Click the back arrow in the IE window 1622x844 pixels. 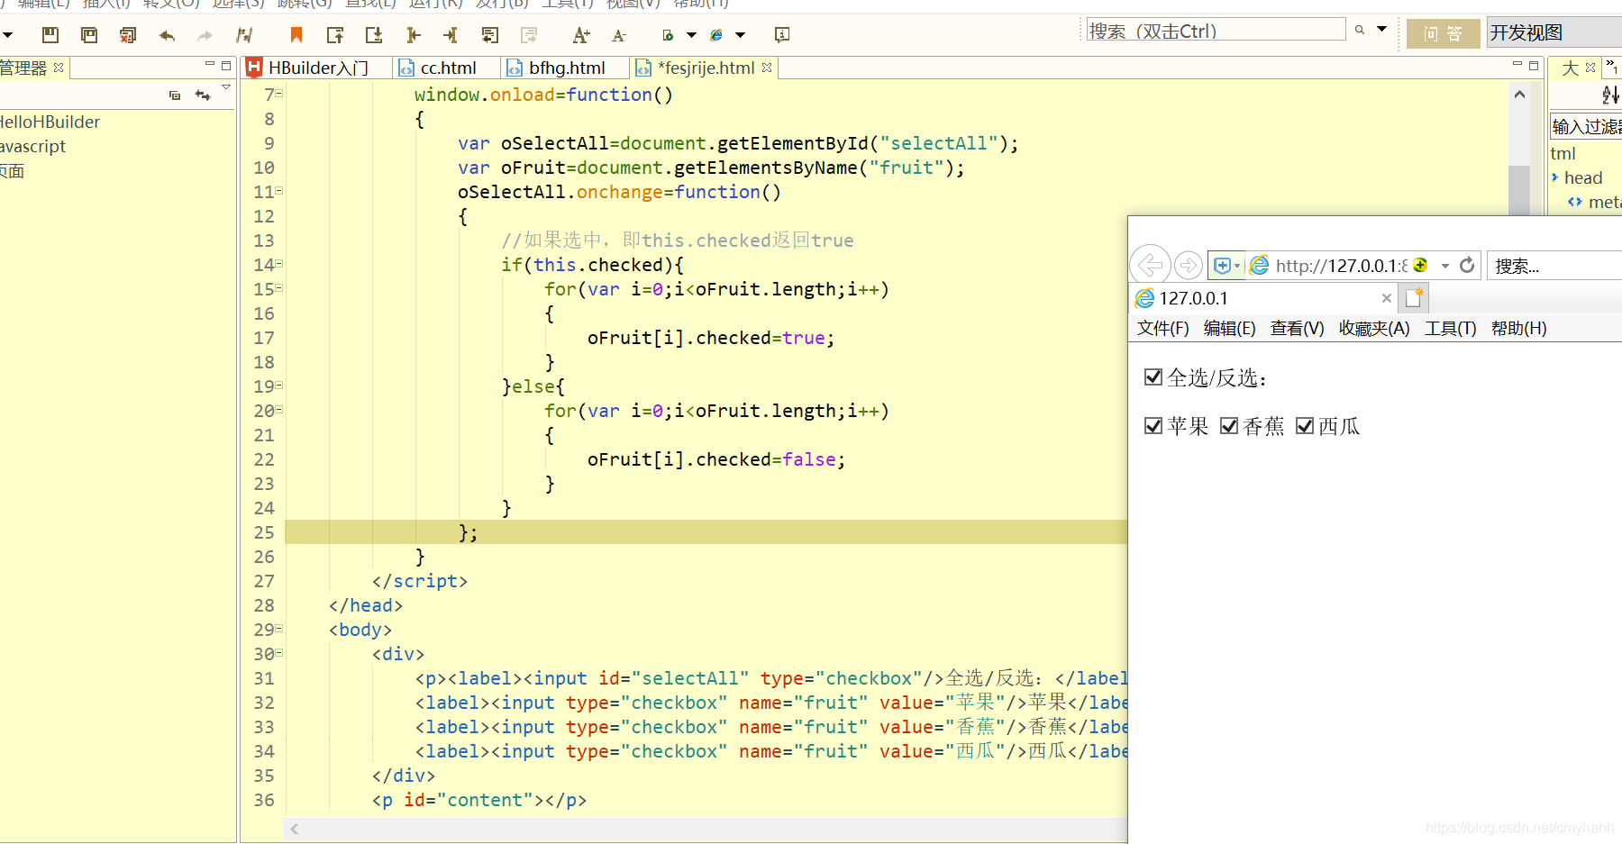(1150, 265)
